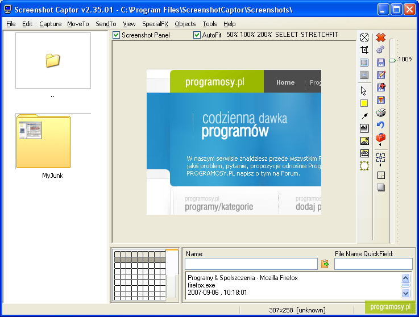Open the View menu

click(129, 24)
